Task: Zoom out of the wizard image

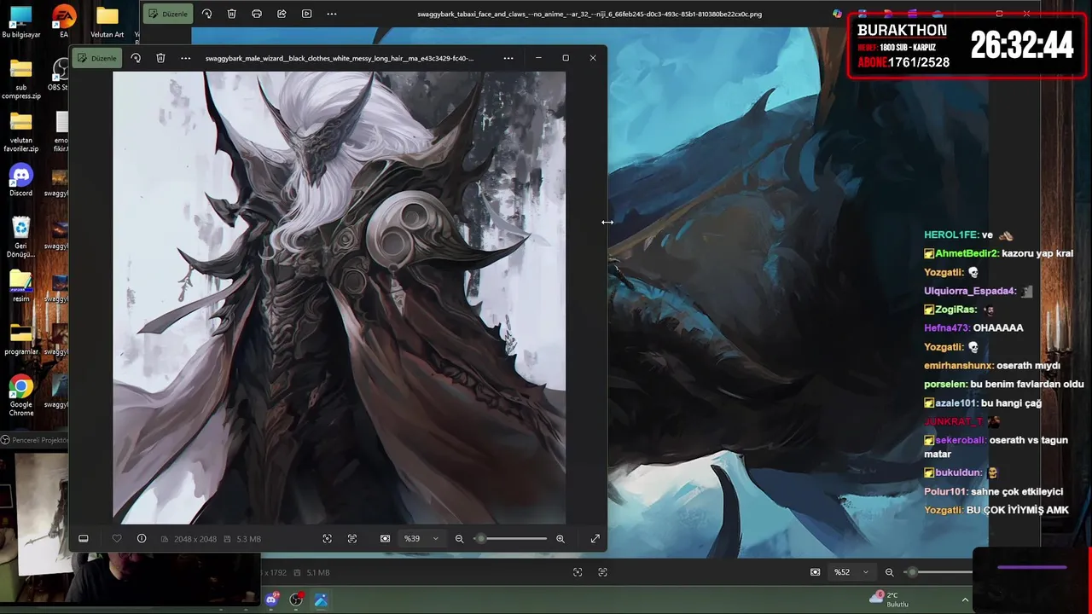Action: click(x=459, y=539)
